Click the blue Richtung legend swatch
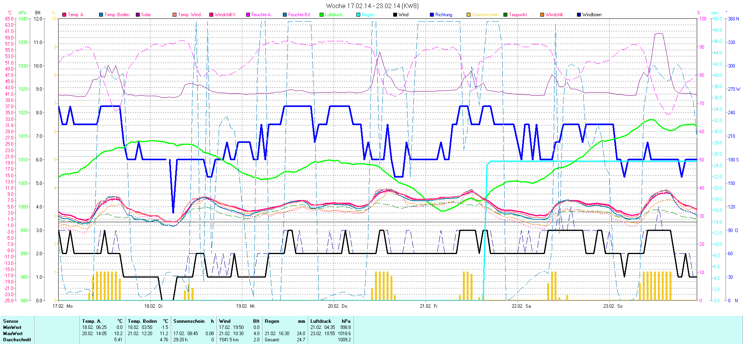This screenshot has width=743, height=344. pos(432,15)
